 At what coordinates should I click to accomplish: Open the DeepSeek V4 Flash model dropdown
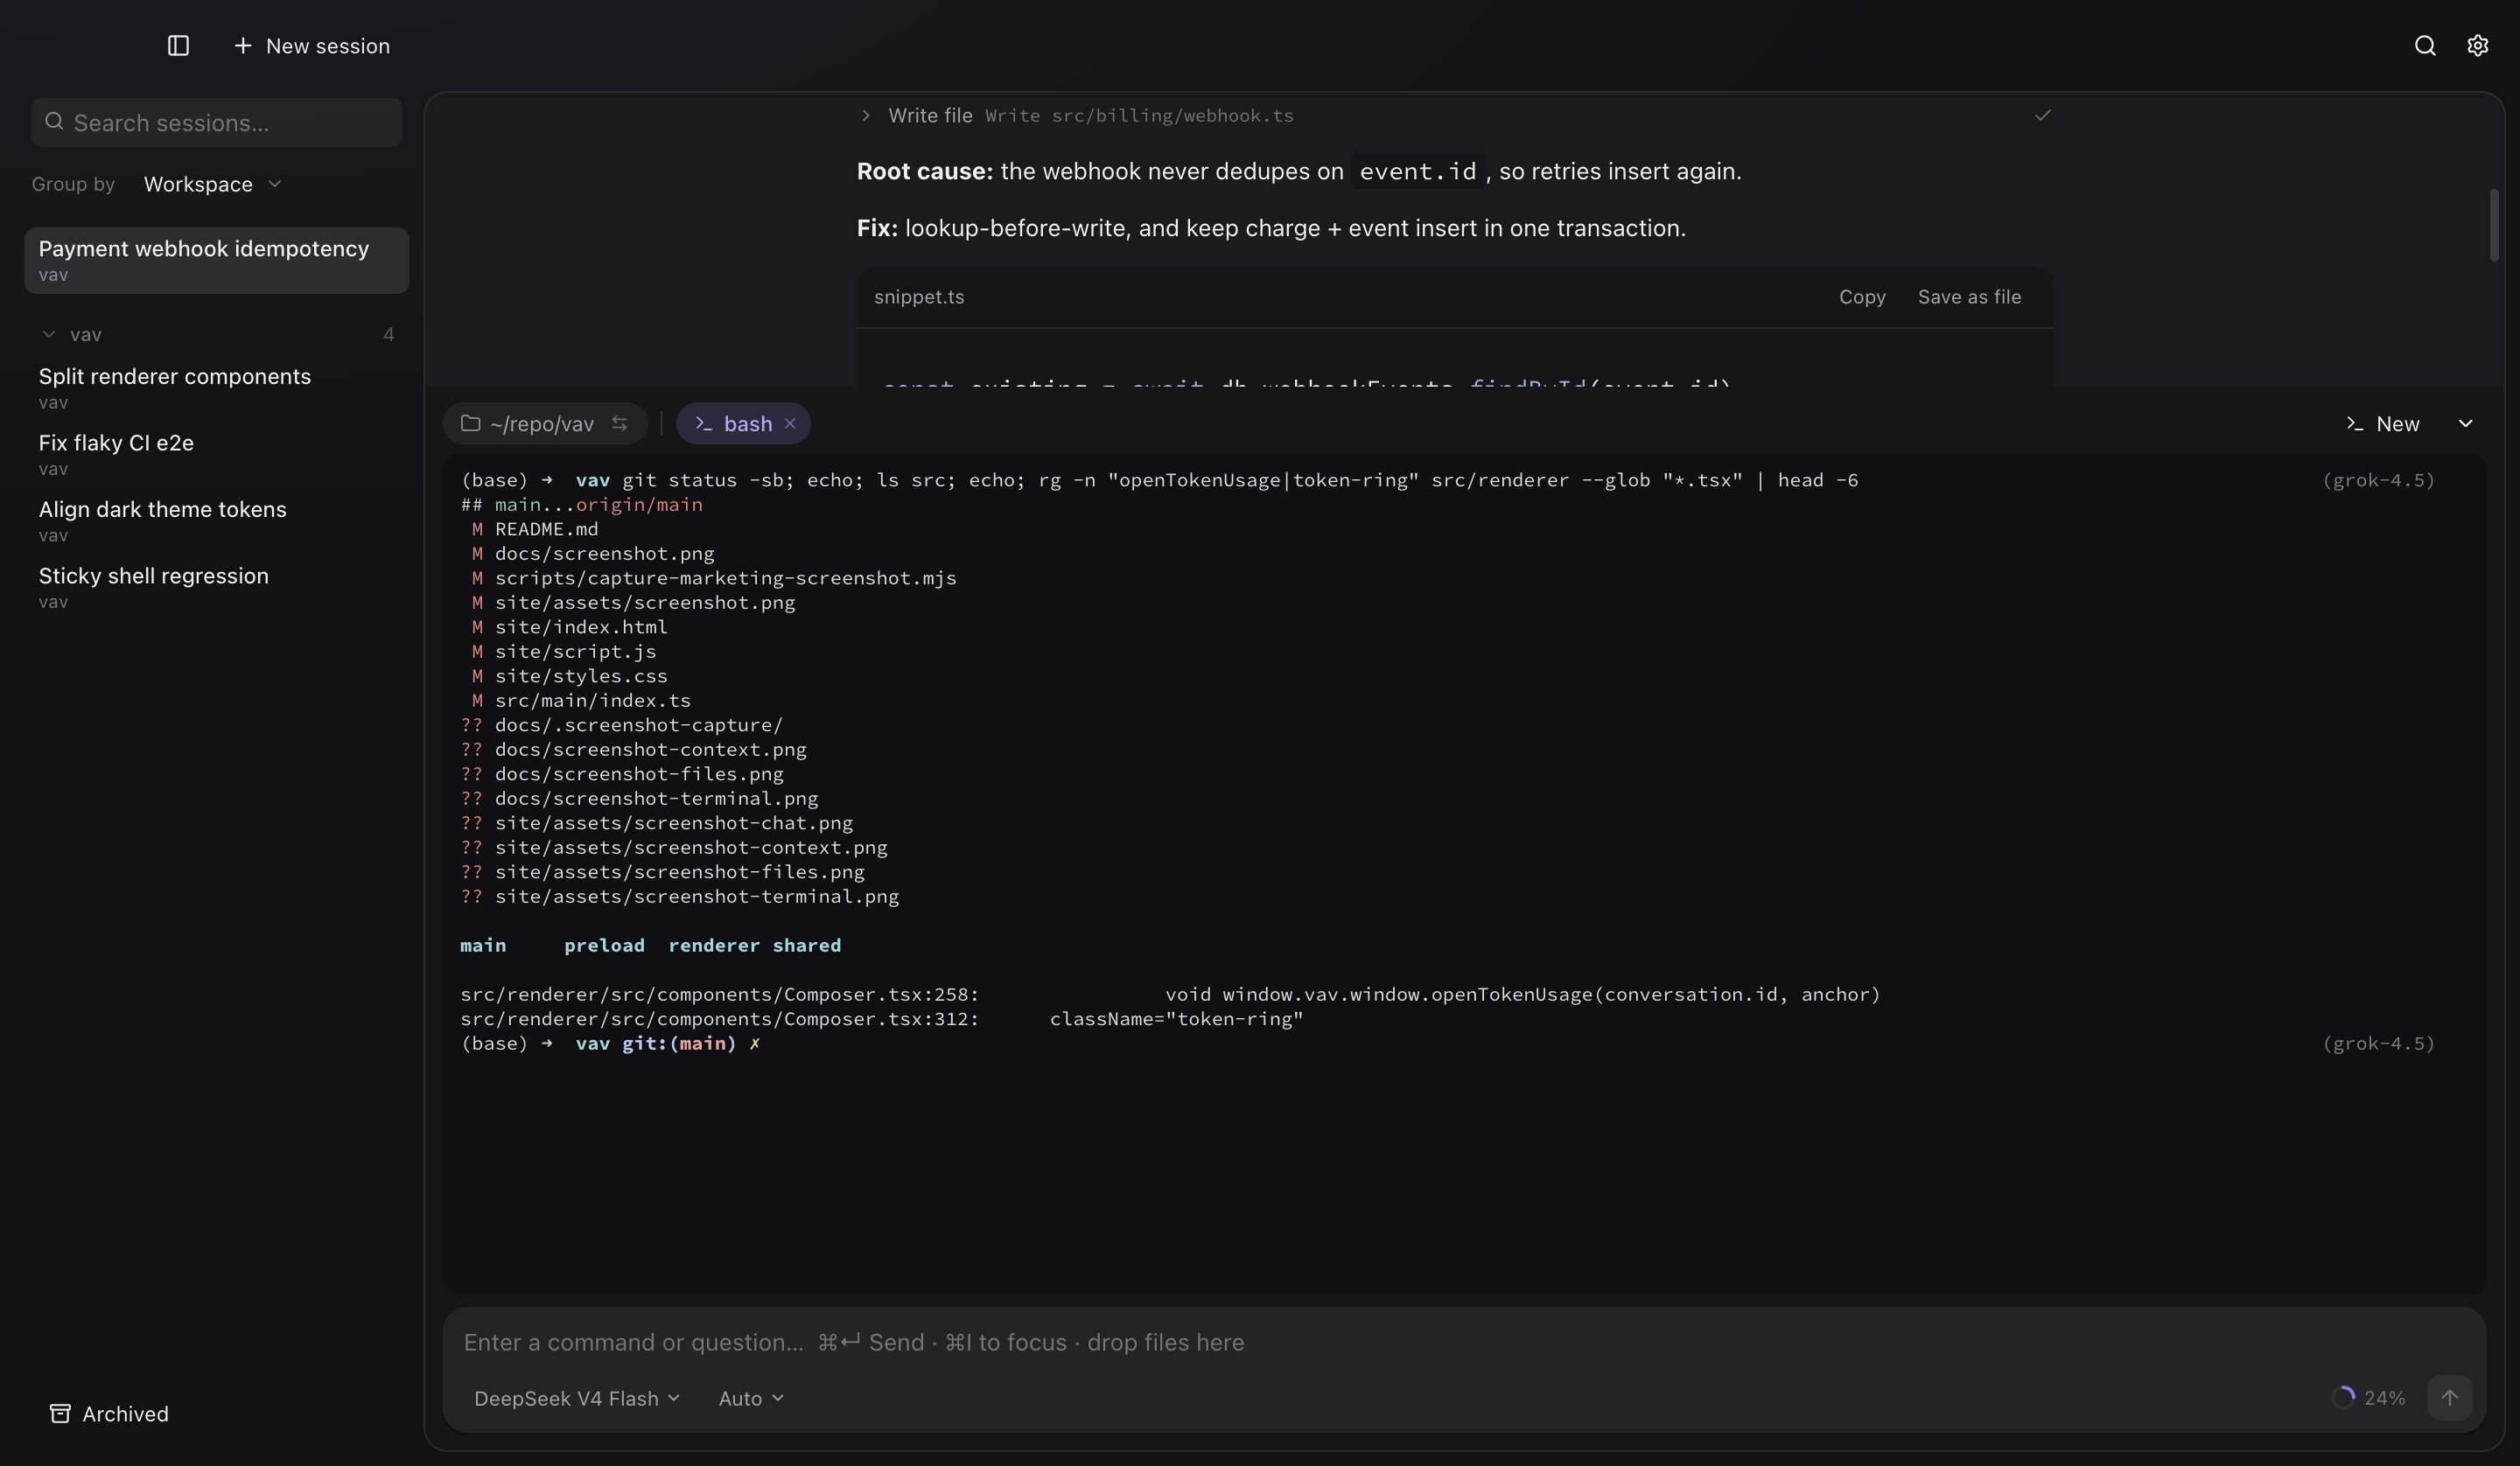577,1398
